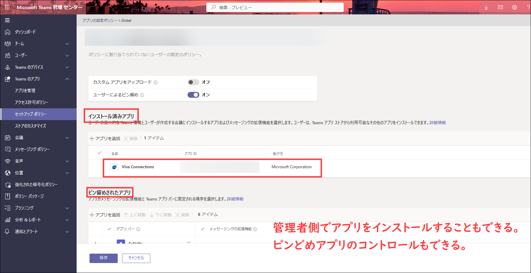Click the 名前 column header
This screenshot has height=273, width=531.
point(115,154)
